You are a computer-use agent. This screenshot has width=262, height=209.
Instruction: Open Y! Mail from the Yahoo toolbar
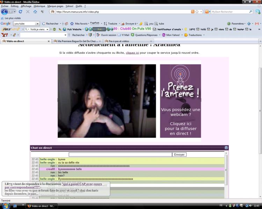(x=123, y=35)
